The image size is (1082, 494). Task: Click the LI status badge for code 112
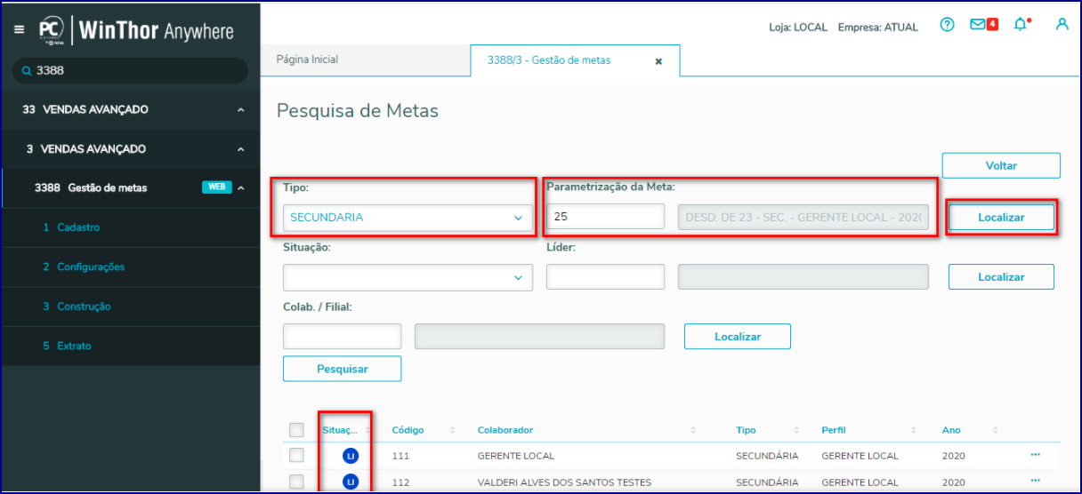[x=351, y=482]
